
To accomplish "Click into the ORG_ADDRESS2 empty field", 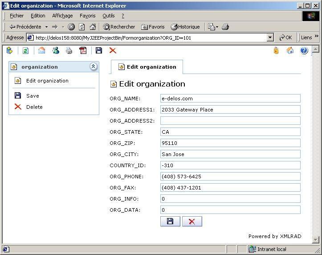I will [230, 121].
